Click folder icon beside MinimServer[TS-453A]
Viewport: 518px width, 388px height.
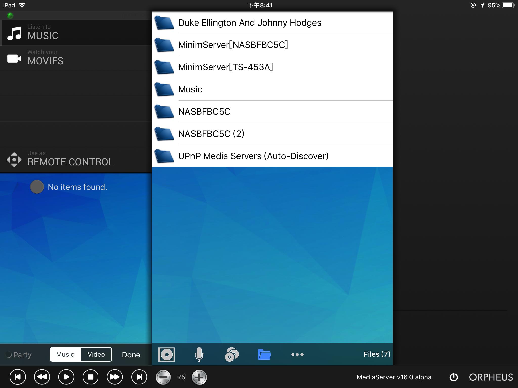(x=164, y=67)
